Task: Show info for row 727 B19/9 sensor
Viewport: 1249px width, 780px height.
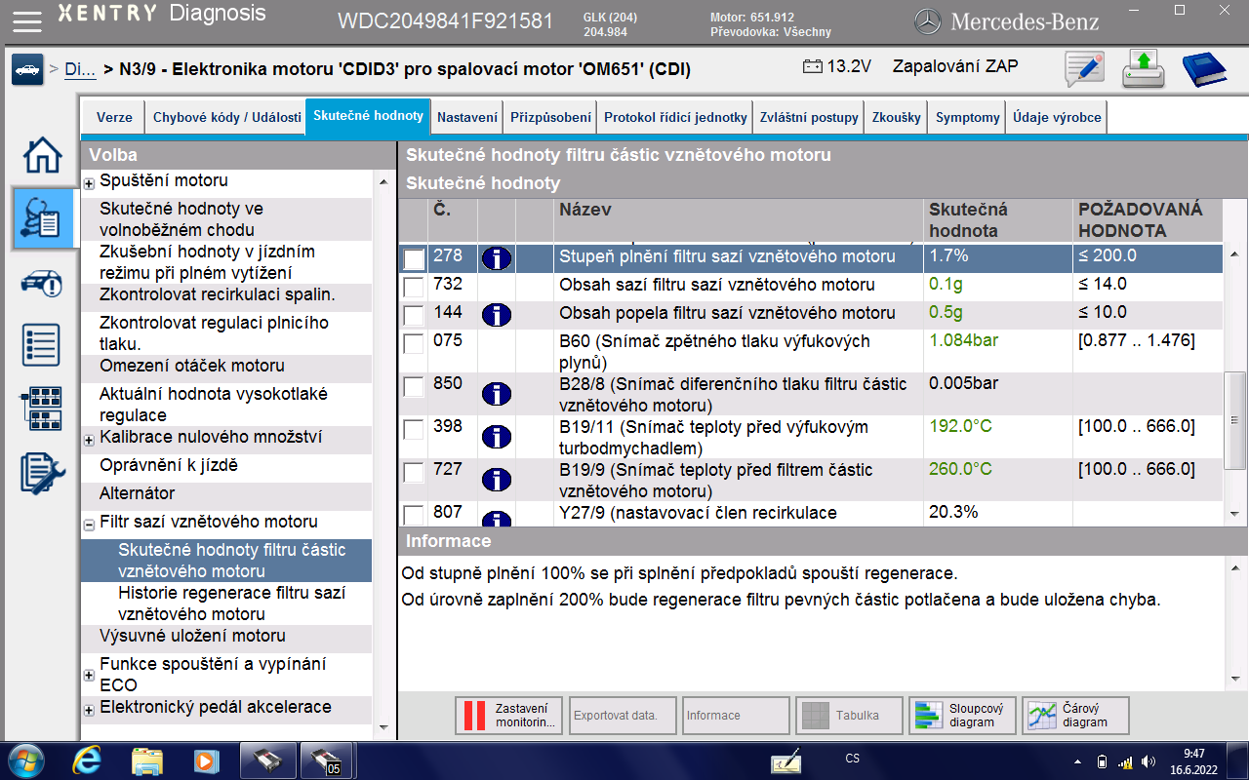Action: [x=497, y=480]
